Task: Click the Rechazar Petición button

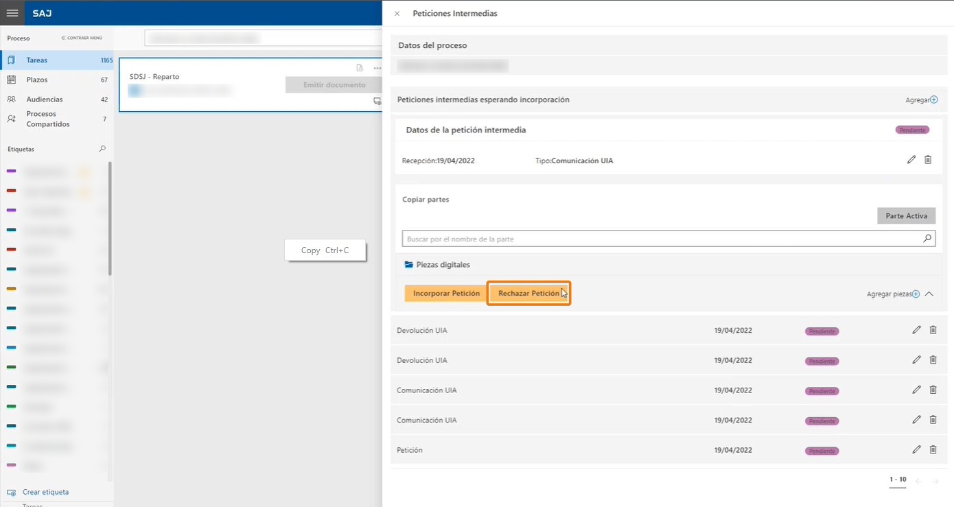Action: pos(529,293)
